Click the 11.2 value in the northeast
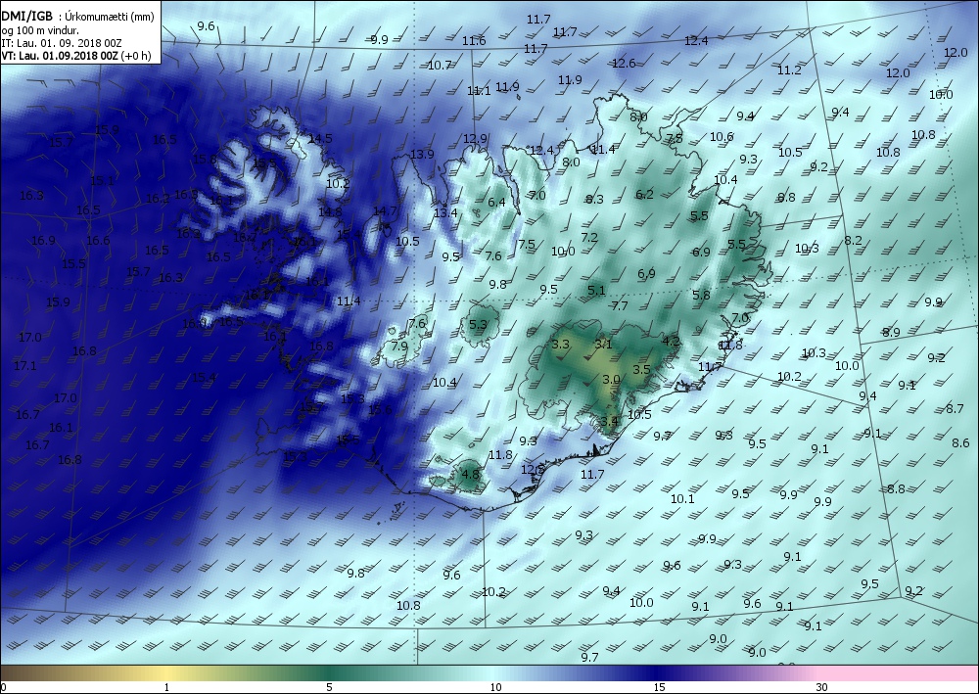This screenshot has height=694, width=979. [x=789, y=69]
